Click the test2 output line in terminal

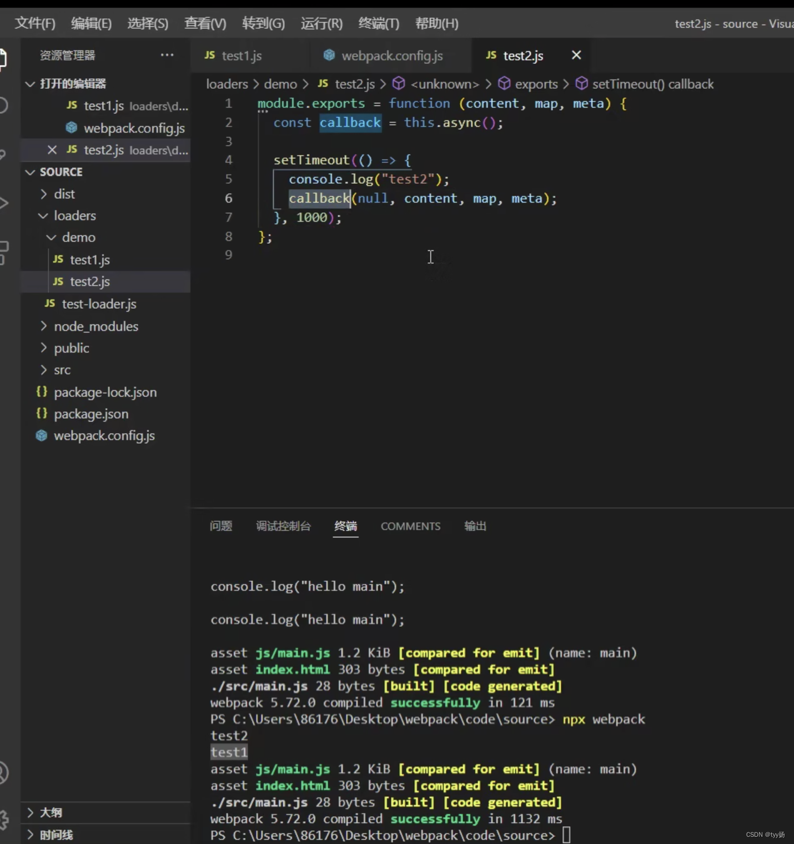[229, 736]
